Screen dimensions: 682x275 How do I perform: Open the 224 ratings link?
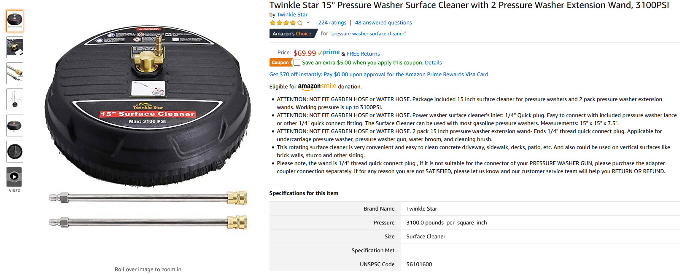tap(332, 23)
